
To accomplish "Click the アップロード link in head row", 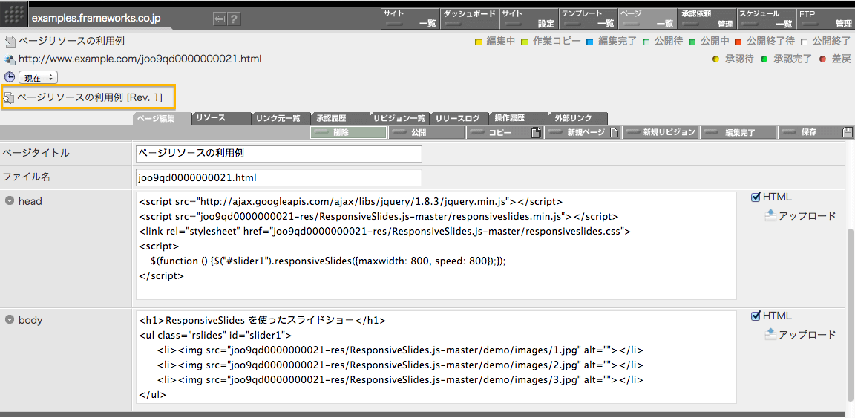I will pyautogui.click(x=807, y=215).
